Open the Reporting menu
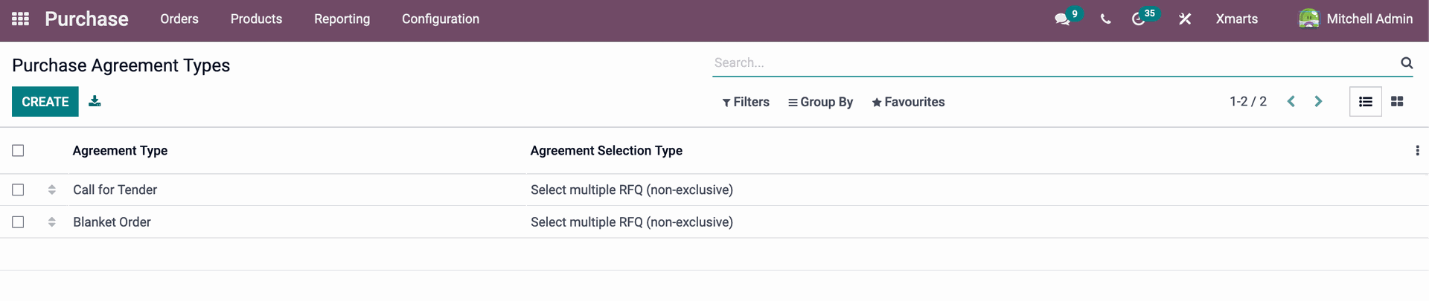Image resolution: width=1429 pixels, height=301 pixels. (x=342, y=19)
